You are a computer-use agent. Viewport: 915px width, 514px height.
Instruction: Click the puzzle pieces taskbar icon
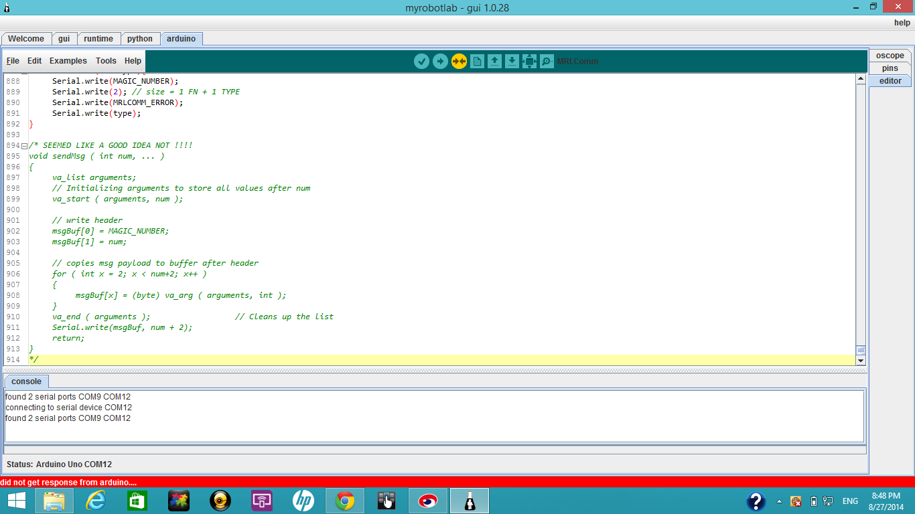pyautogui.click(x=178, y=501)
